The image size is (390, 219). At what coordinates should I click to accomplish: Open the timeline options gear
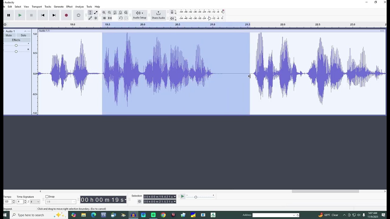tap(5, 25)
